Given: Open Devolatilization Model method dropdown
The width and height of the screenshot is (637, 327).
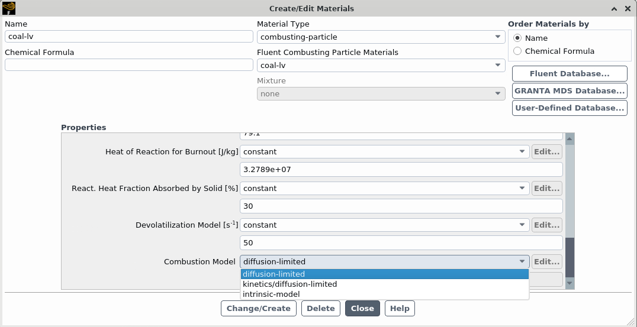Looking at the screenshot, I should tap(384, 225).
